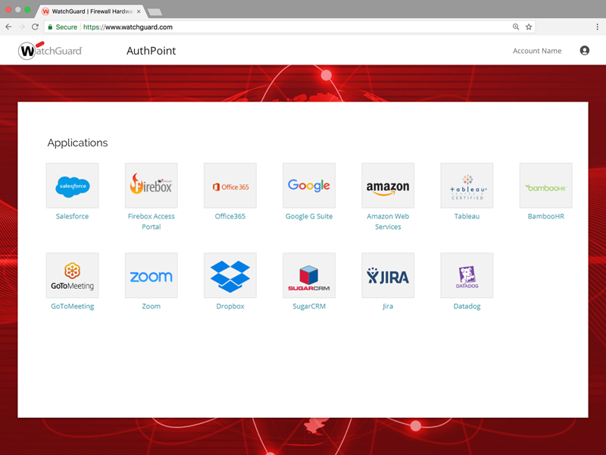Click the Dropbox logo tile
Screen dimensions: 606x455
pyautogui.click(x=230, y=276)
